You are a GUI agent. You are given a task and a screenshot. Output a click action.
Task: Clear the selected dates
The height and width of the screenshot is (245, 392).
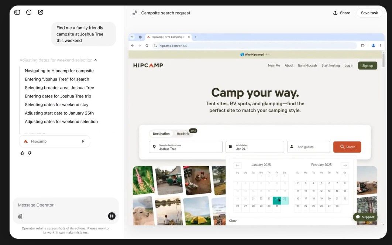(x=233, y=221)
